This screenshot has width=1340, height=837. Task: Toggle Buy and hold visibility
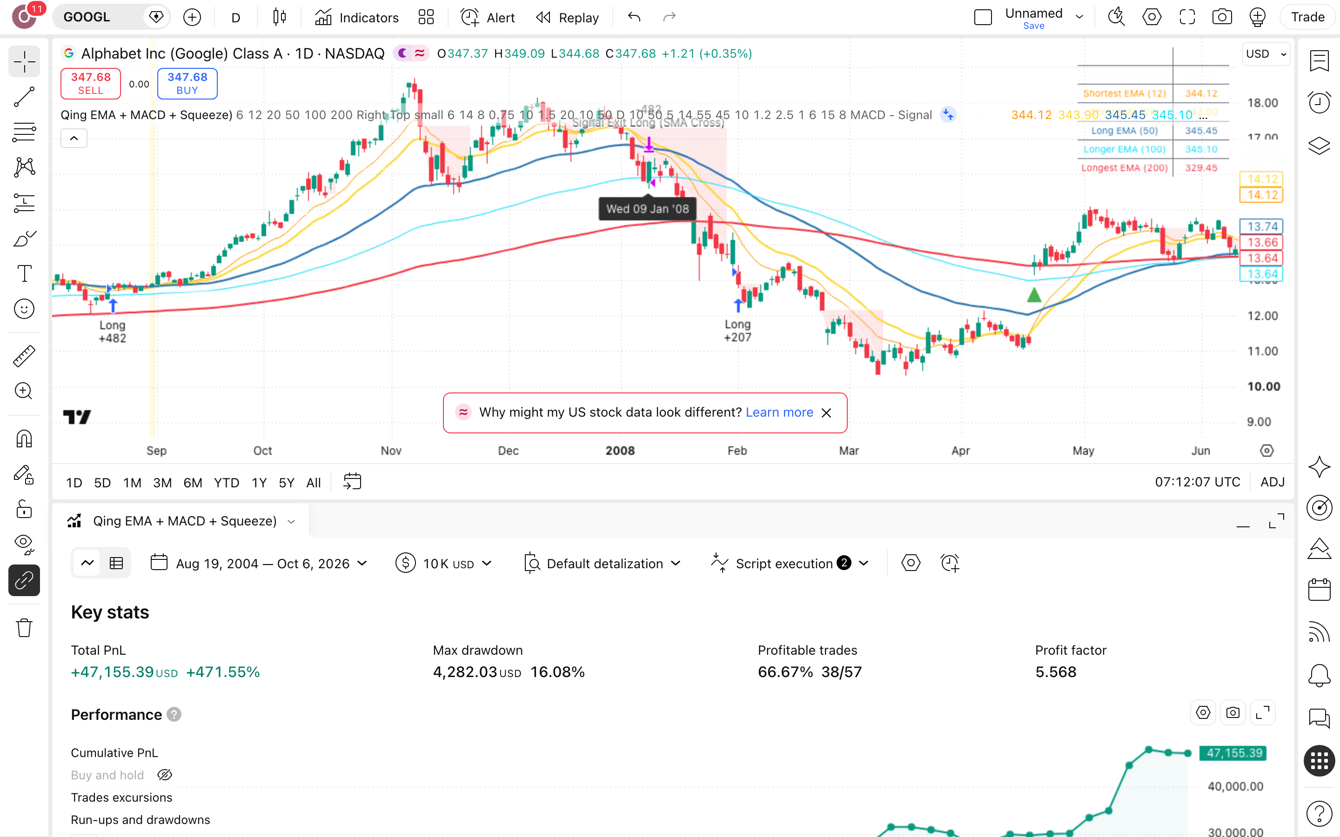pos(164,775)
